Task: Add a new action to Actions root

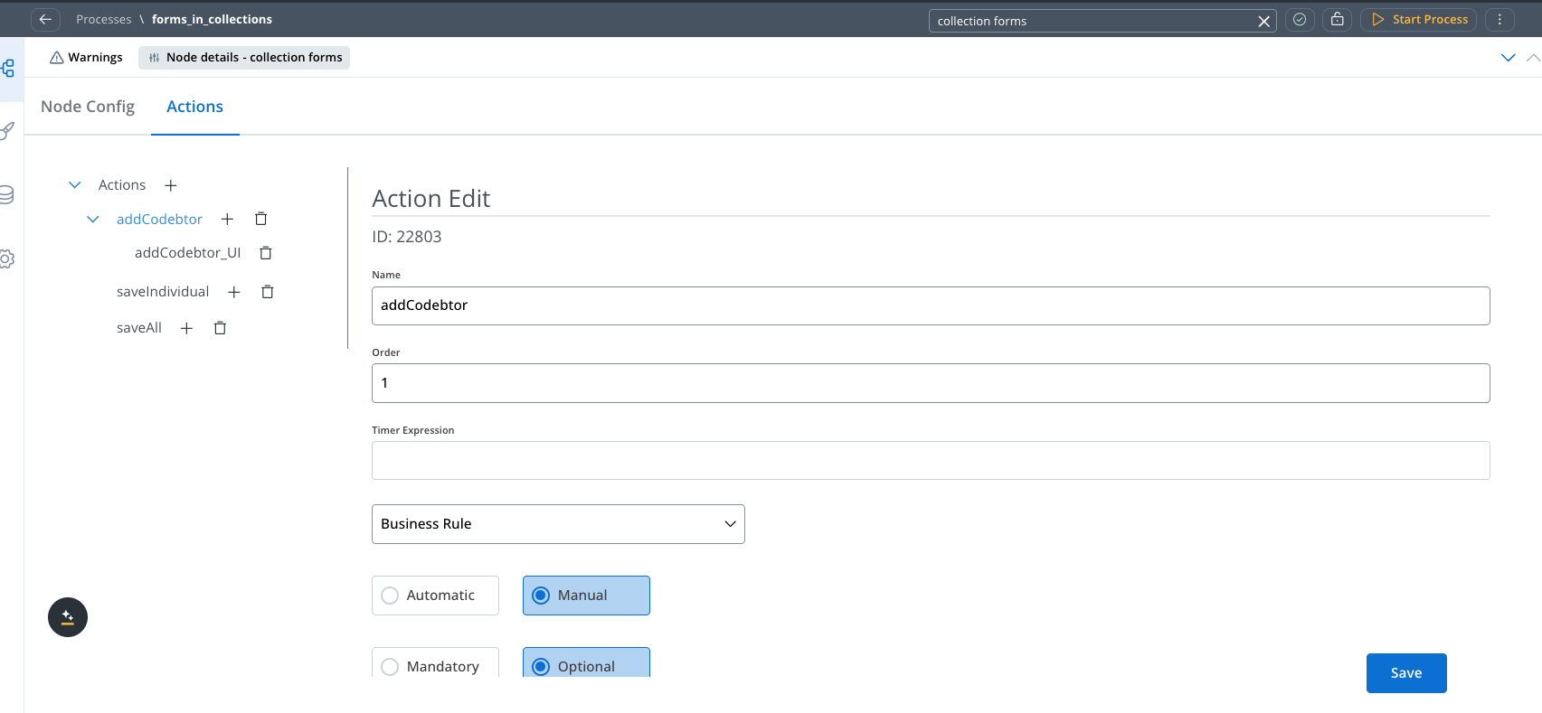Action: coord(170,185)
